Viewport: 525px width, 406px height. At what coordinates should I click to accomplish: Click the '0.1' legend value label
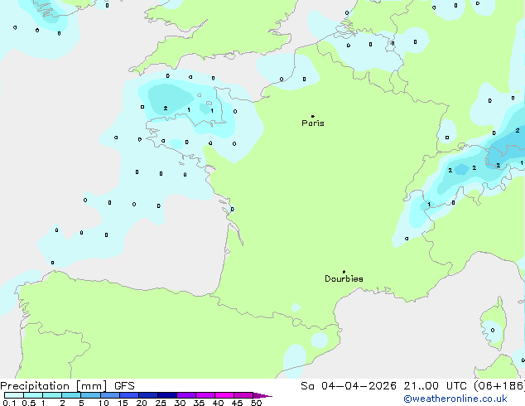pyautogui.click(x=9, y=403)
